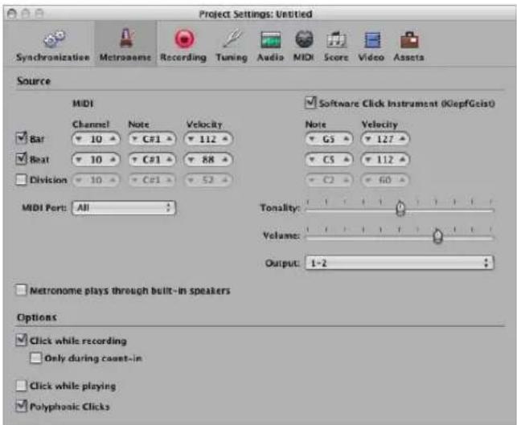Switch to the Video tab label
Screen dimensions: 517x425
[371, 57]
